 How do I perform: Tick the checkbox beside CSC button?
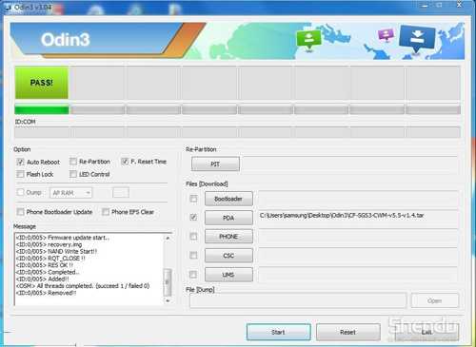click(x=193, y=256)
